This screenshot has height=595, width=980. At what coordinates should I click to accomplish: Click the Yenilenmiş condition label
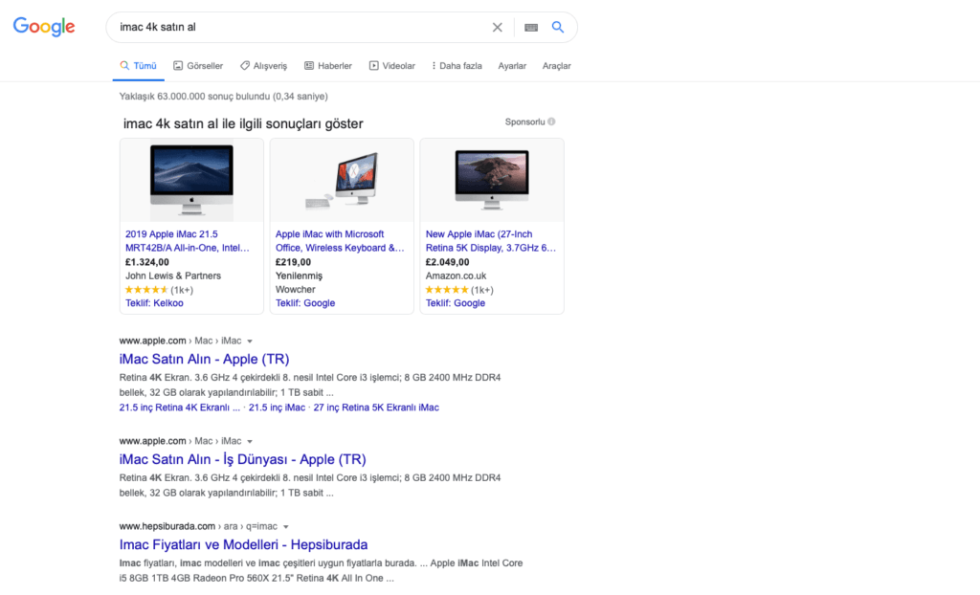299,275
